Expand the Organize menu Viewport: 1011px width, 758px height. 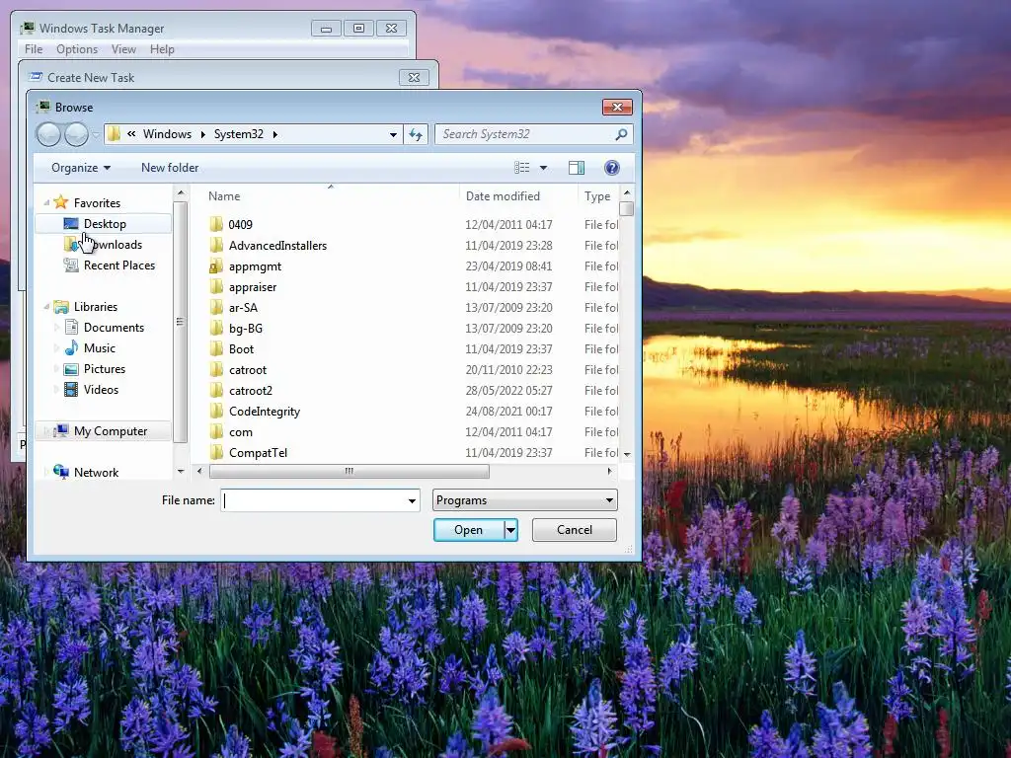81,168
